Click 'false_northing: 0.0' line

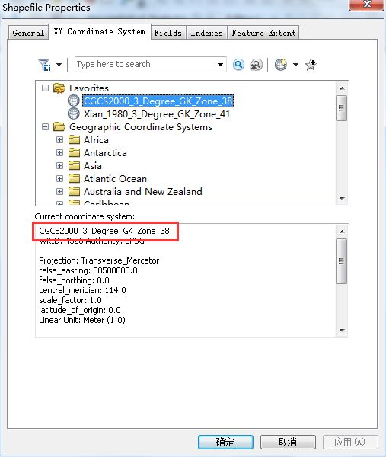point(74,280)
